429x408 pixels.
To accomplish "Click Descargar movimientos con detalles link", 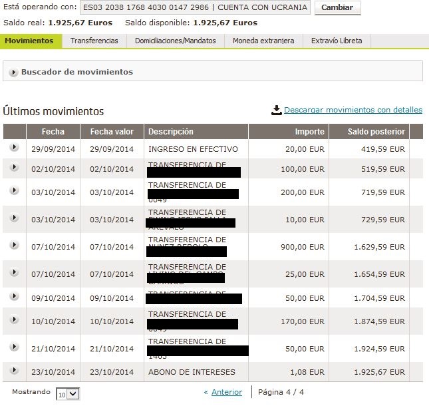I will [x=353, y=110].
